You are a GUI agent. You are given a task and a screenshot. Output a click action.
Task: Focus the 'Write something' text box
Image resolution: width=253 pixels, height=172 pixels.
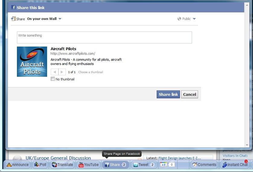tap(104, 37)
